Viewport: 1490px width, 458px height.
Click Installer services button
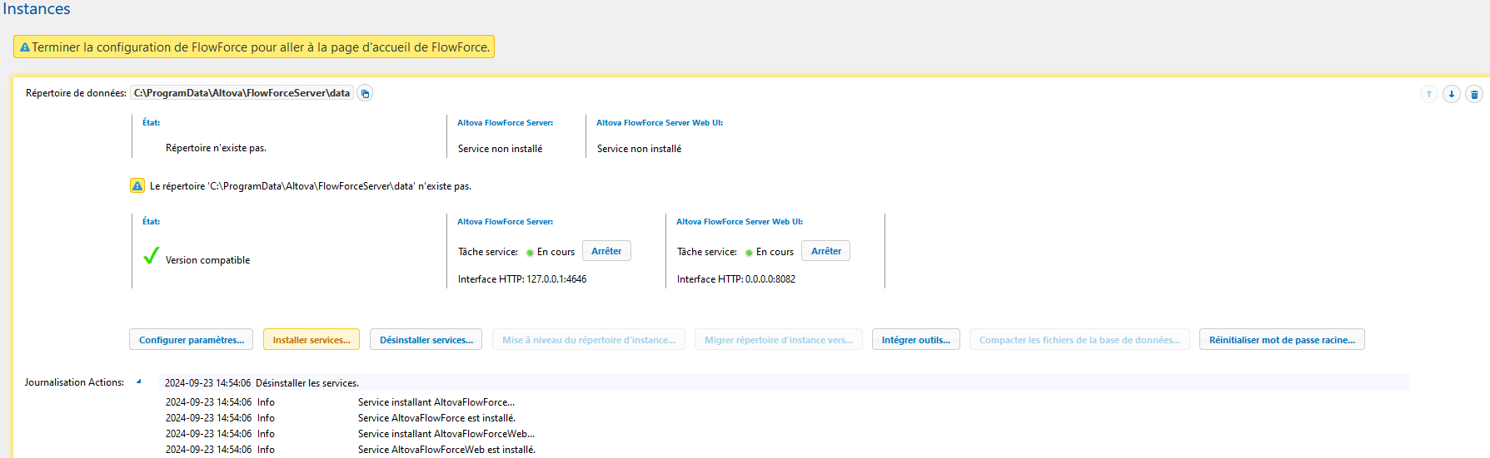(x=311, y=340)
